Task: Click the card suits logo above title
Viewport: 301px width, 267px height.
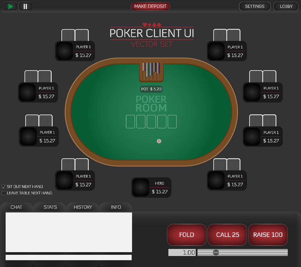Action: pos(152,25)
